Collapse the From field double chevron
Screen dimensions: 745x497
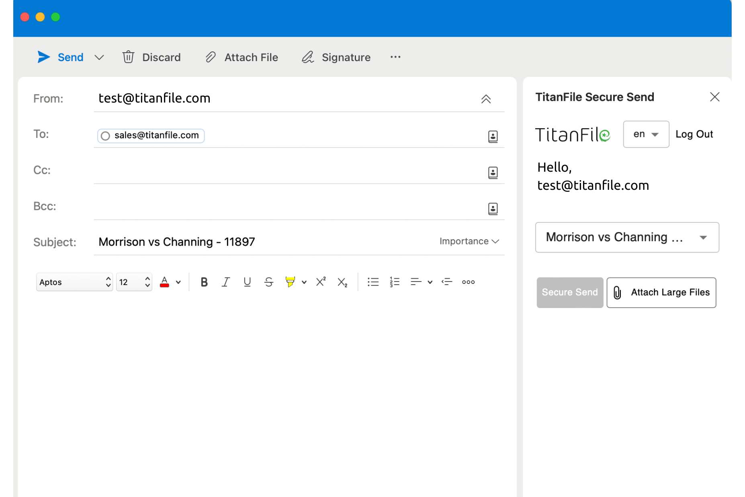[x=486, y=99]
